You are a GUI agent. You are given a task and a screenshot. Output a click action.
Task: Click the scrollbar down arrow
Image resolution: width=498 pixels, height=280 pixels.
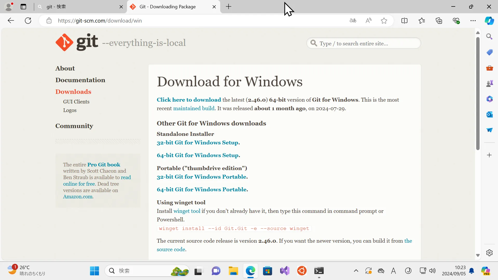tap(478, 255)
